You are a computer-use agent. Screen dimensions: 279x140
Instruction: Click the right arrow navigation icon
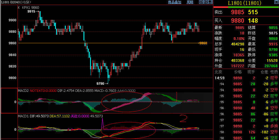click(x=206, y=2)
